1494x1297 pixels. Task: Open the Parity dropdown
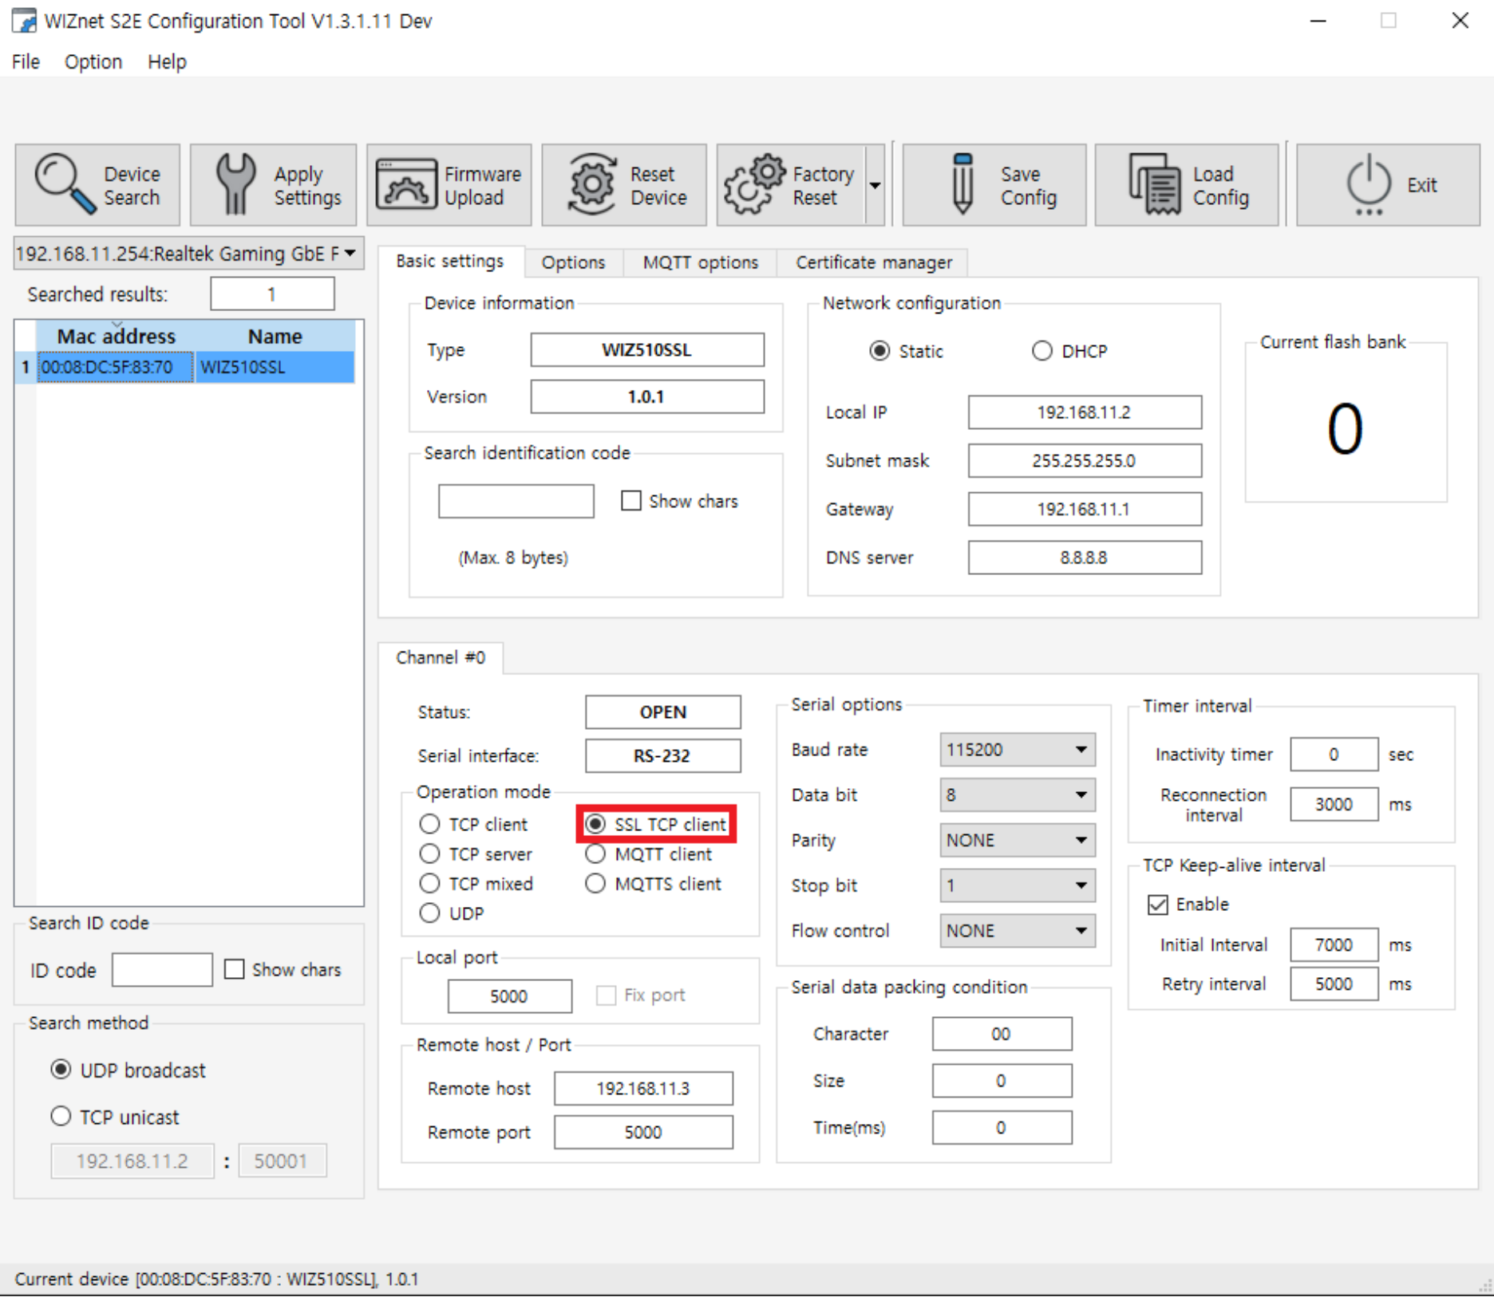tap(1018, 841)
